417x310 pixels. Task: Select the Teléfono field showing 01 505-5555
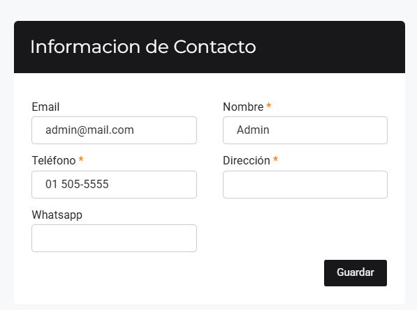pyautogui.click(x=114, y=185)
